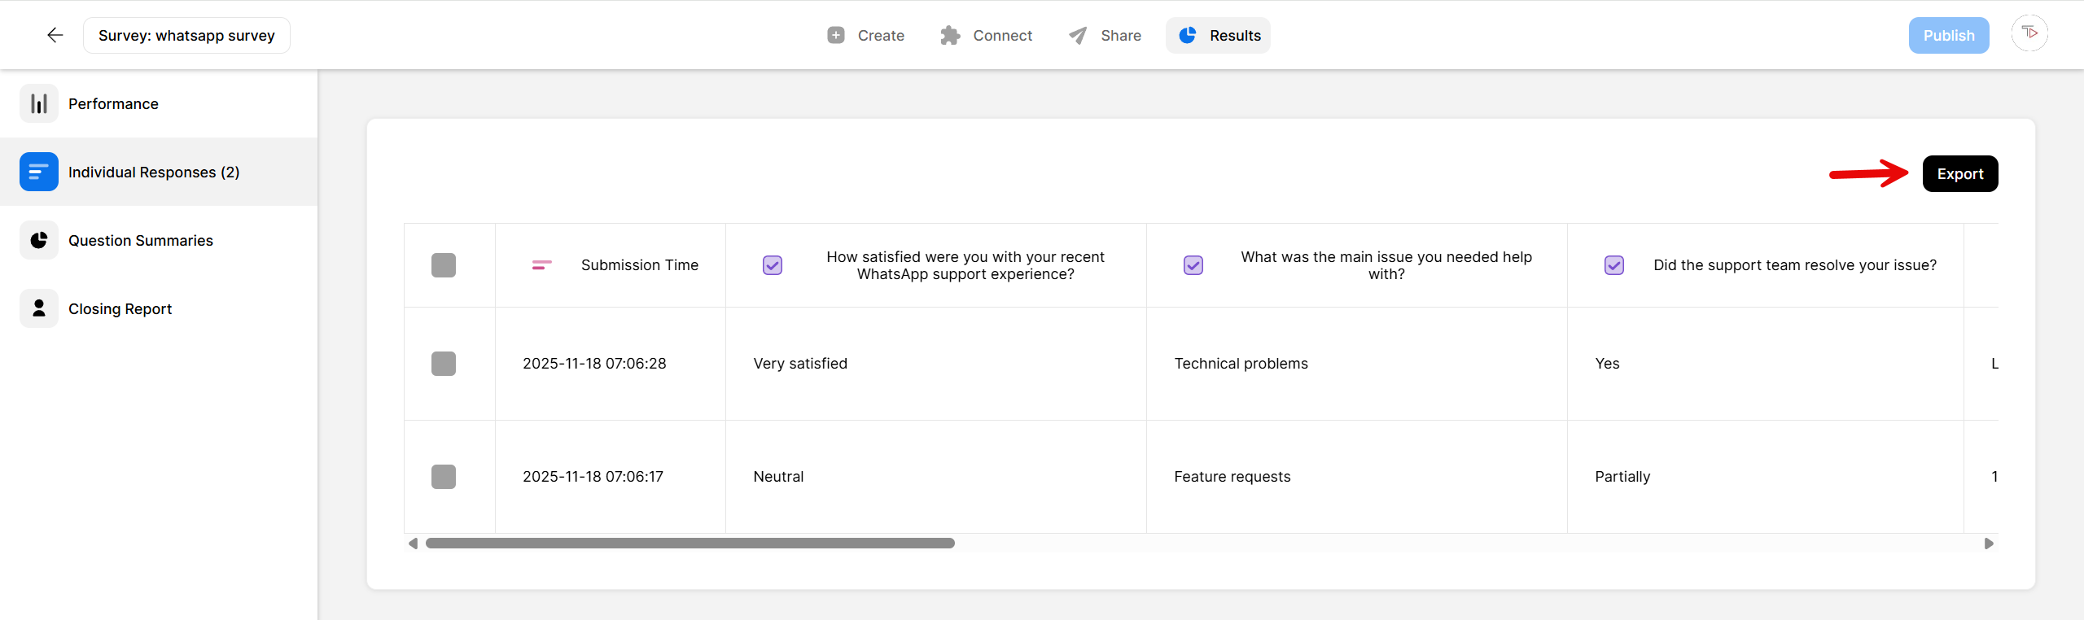Click the Submission Time column header
Viewport: 2084px width, 620px height.
pyautogui.click(x=611, y=265)
